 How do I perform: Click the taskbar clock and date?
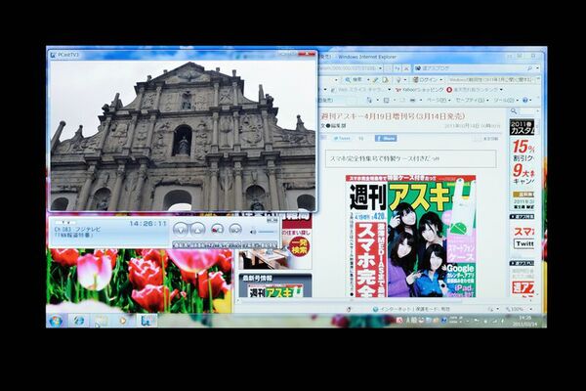pos(525,321)
